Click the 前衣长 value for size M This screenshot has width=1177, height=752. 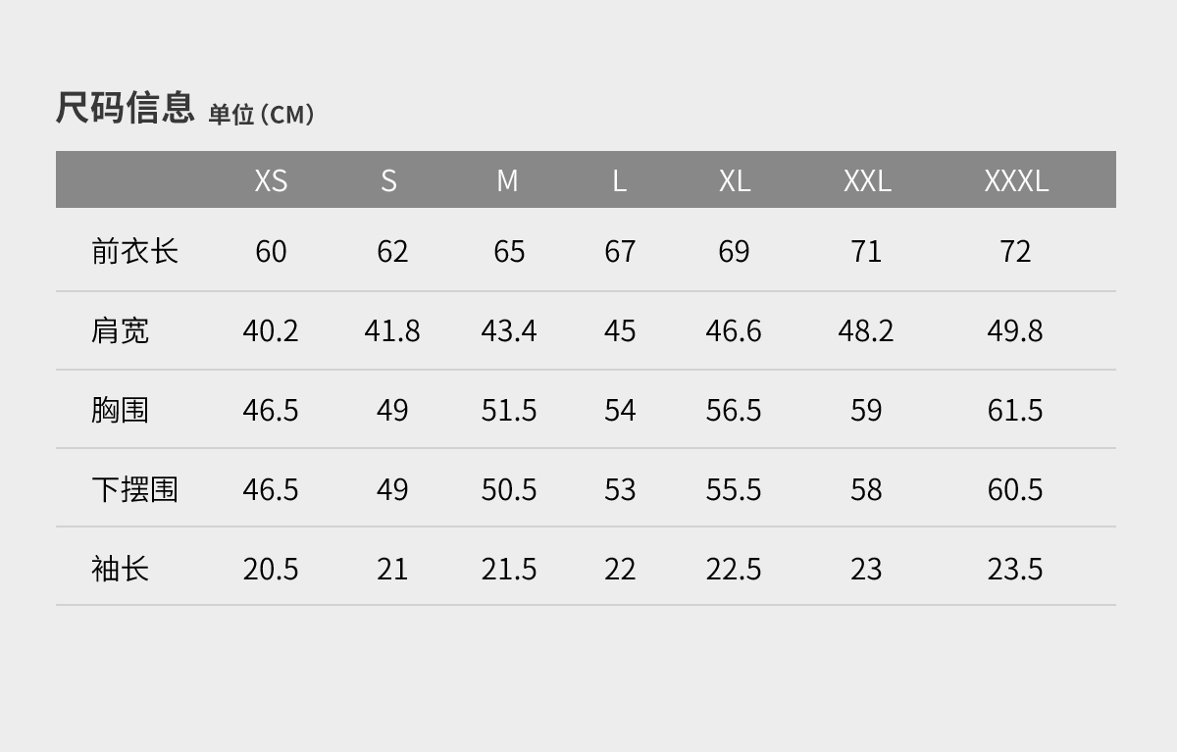click(509, 251)
